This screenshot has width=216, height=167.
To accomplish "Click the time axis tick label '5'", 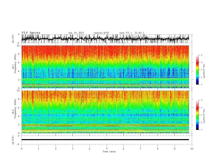I will click(x=107, y=149).
